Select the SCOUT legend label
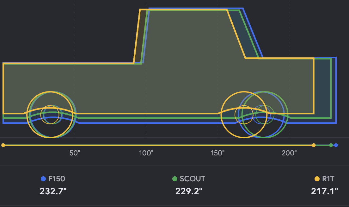The image size is (349, 207). point(193,179)
